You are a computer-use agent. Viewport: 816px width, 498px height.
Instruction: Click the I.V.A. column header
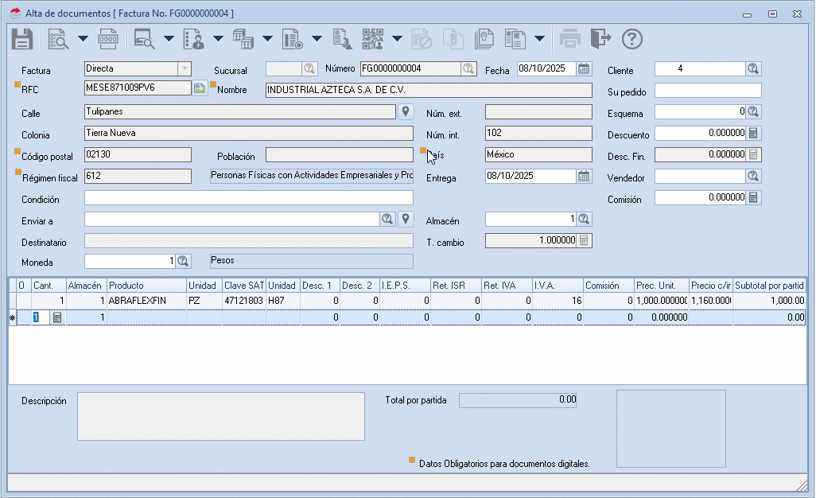coord(558,286)
